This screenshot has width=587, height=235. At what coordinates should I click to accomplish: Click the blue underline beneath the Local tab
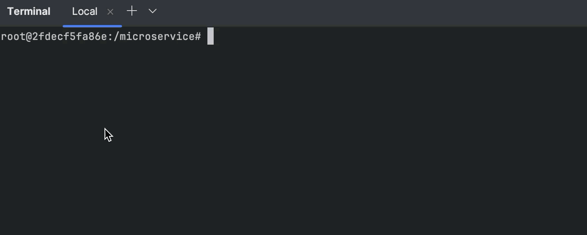coord(92,25)
